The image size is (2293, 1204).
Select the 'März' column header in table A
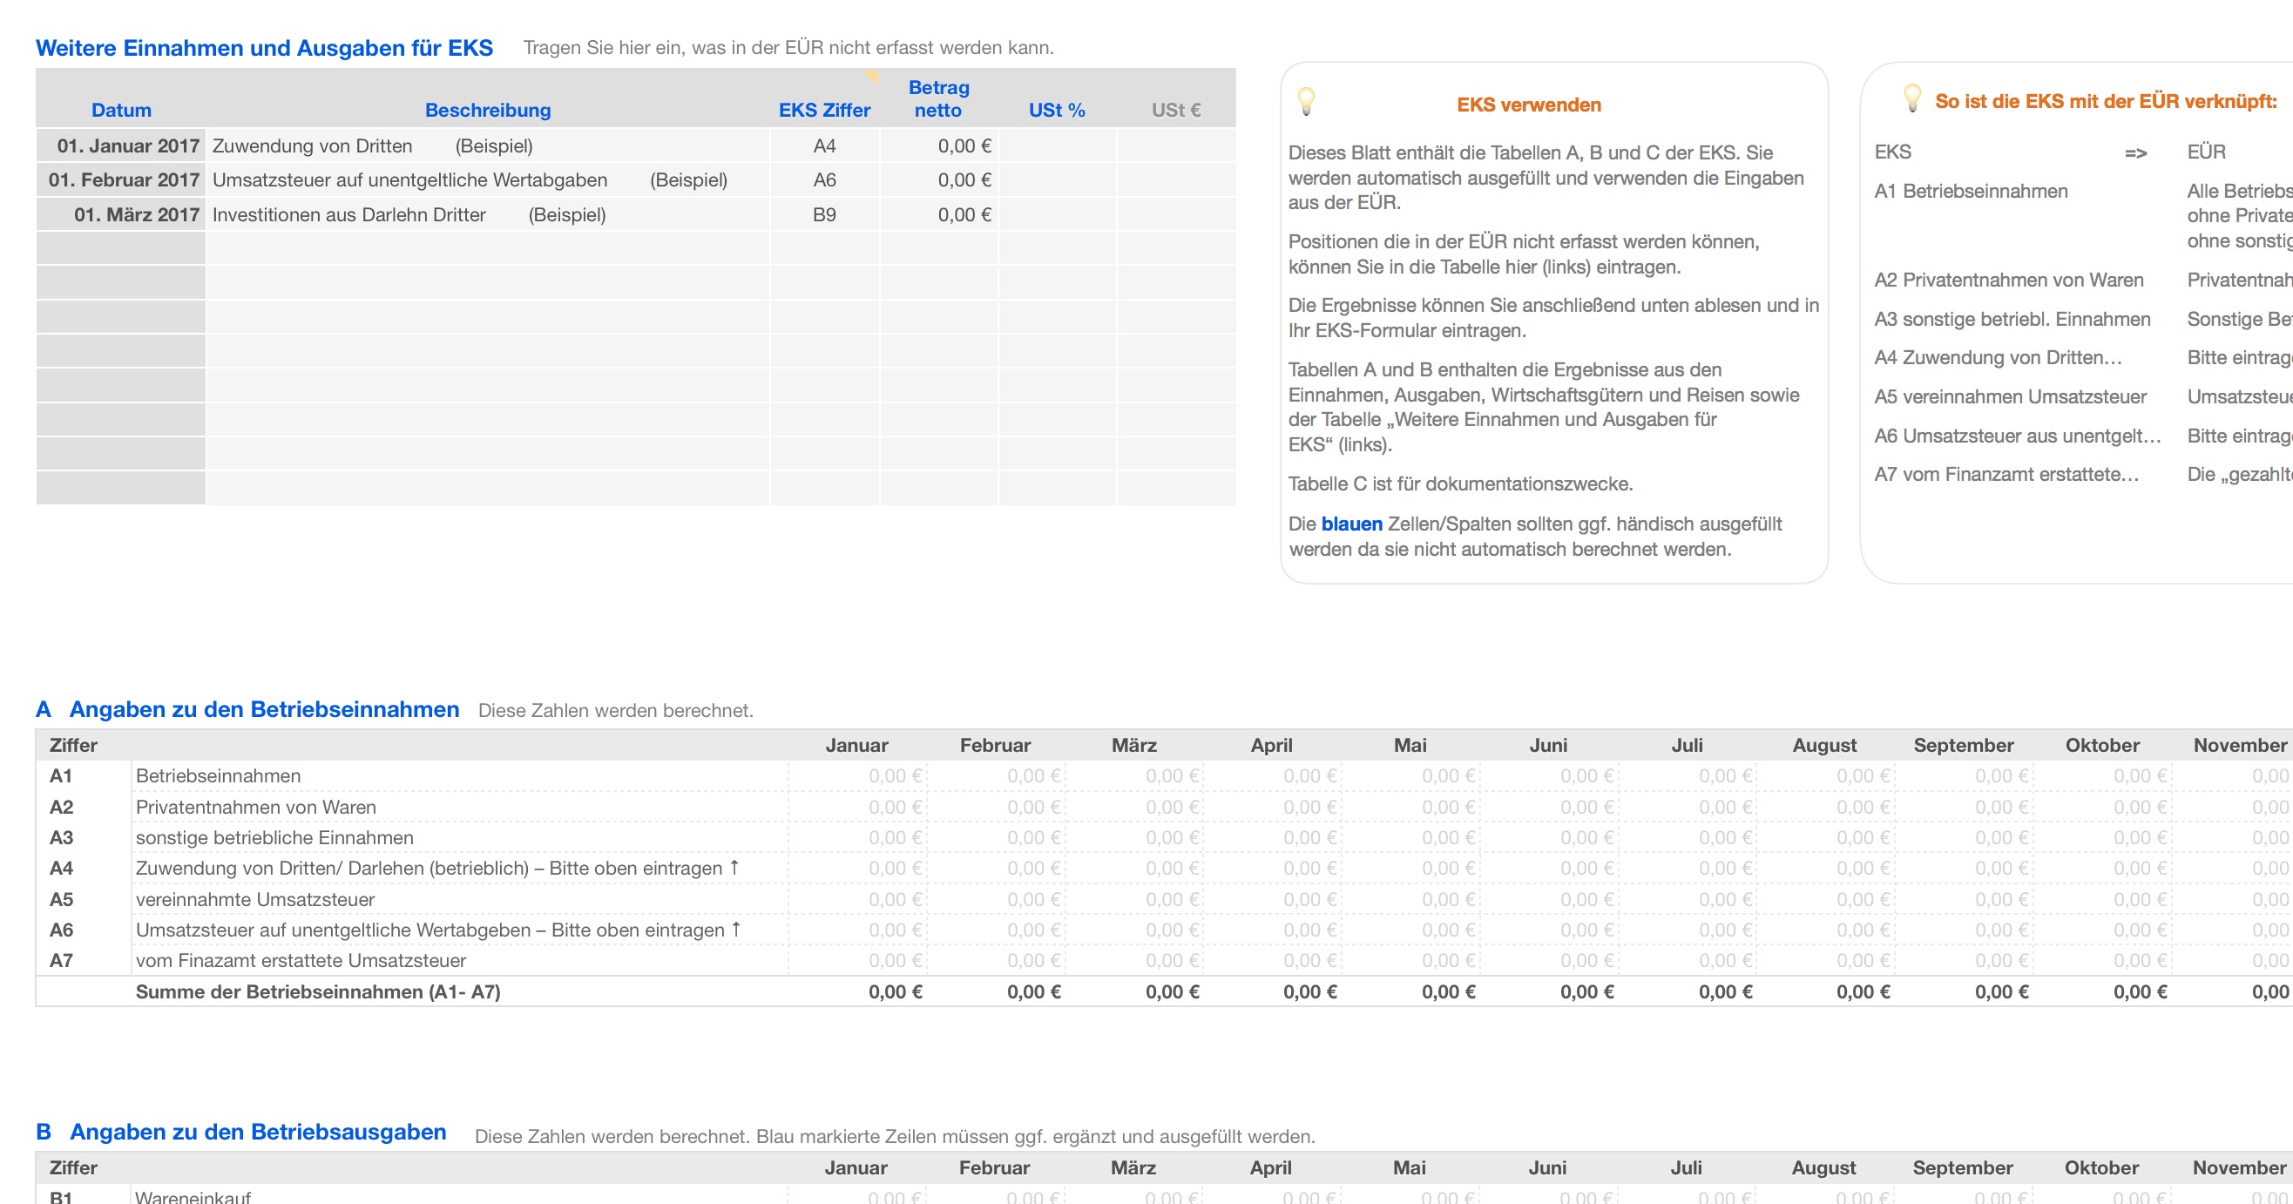[1133, 745]
